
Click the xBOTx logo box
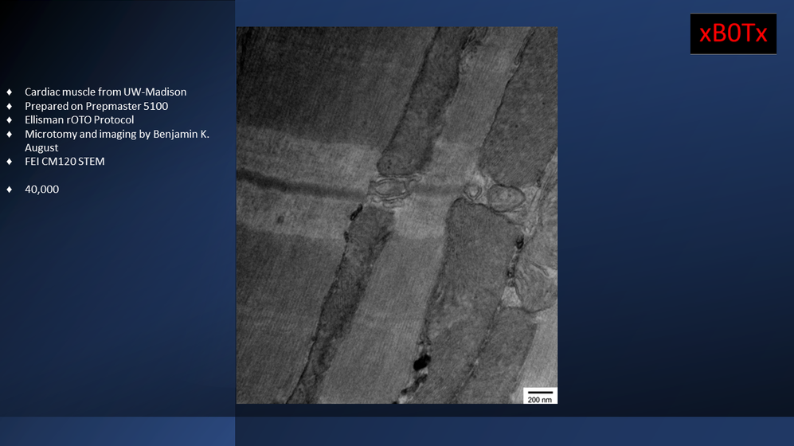[x=733, y=33]
